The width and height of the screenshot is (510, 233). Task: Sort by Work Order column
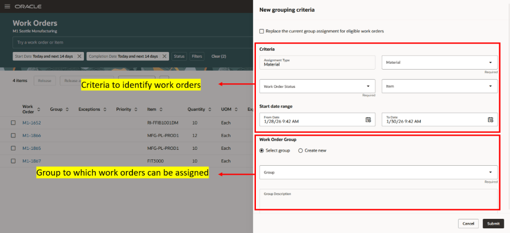click(x=38, y=109)
